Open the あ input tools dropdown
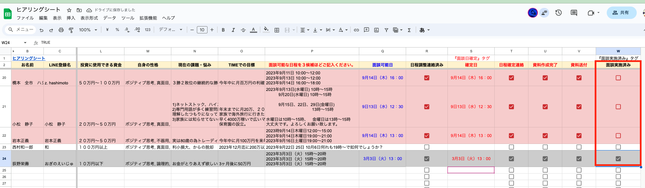 [x=425, y=30]
